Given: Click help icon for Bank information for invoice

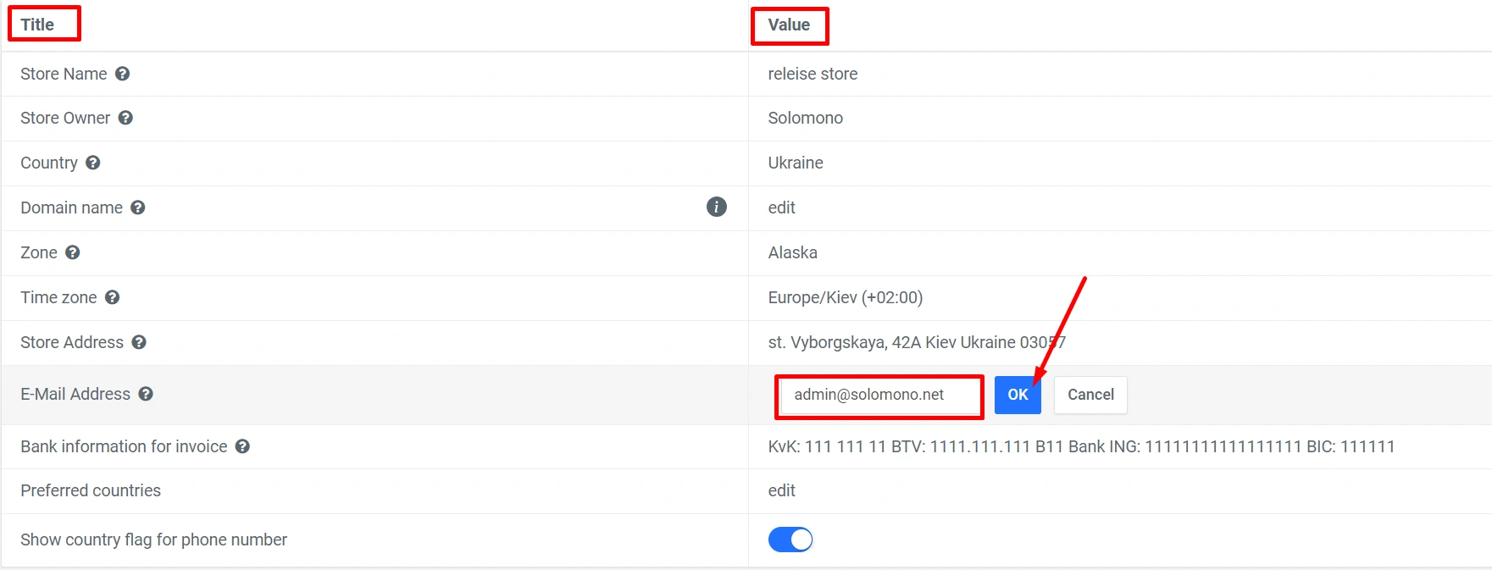Looking at the screenshot, I should (x=242, y=446).
